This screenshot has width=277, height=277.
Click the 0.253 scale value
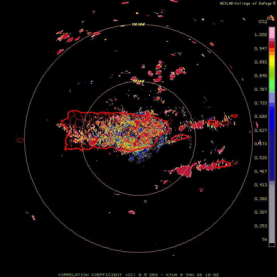click(x=261, y=226)
